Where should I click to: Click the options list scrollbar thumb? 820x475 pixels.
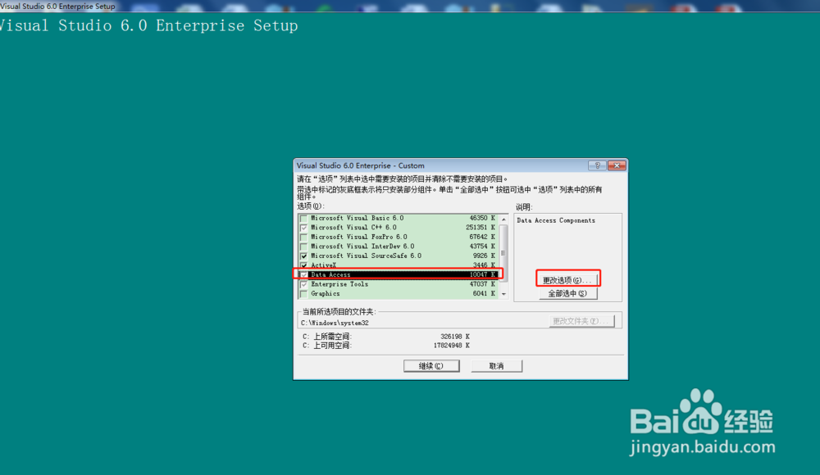[503, 253]
